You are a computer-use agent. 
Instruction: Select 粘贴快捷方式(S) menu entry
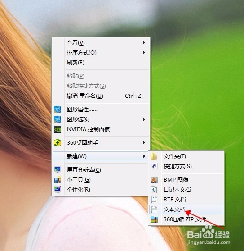101,86
